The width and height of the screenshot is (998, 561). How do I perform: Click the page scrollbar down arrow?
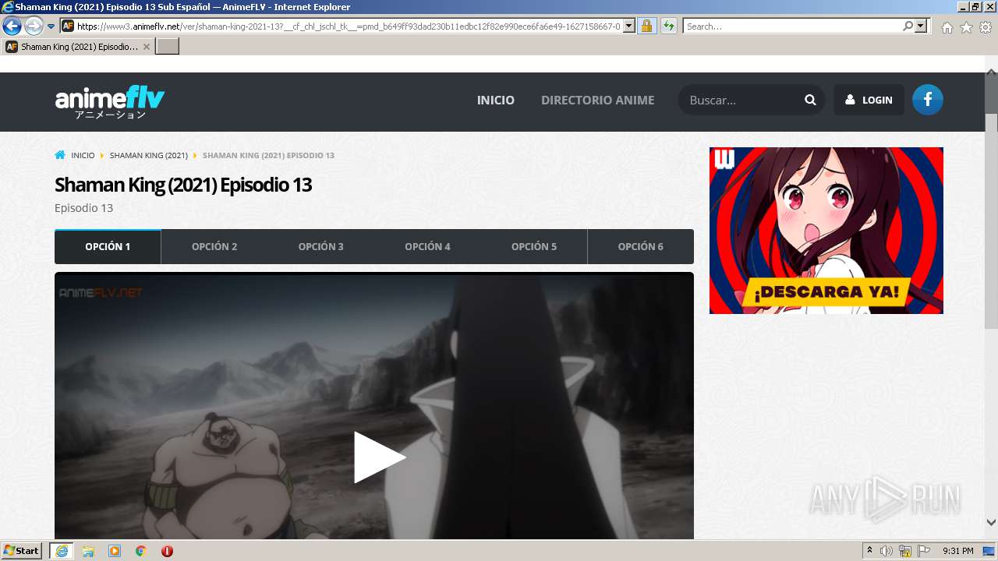click(x=991, y=523)
